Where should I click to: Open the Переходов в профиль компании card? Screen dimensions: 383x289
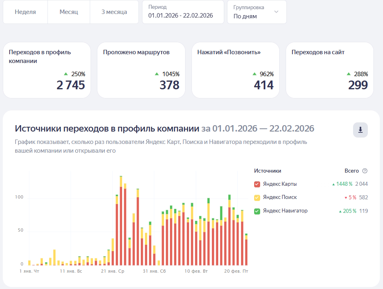coord(47,70)
